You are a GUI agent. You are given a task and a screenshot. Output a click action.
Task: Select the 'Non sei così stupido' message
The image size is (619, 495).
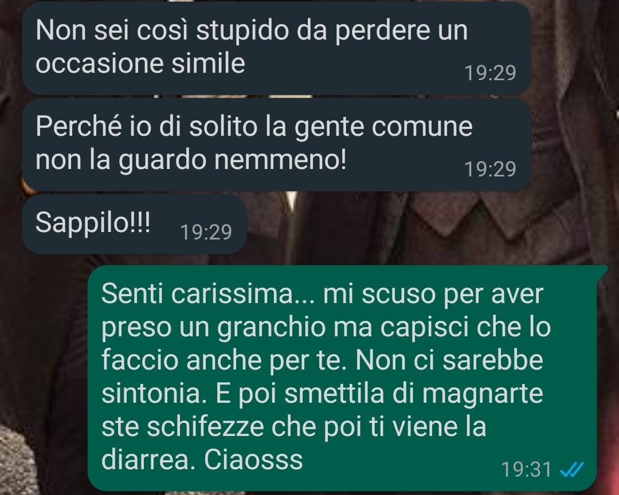276,48
